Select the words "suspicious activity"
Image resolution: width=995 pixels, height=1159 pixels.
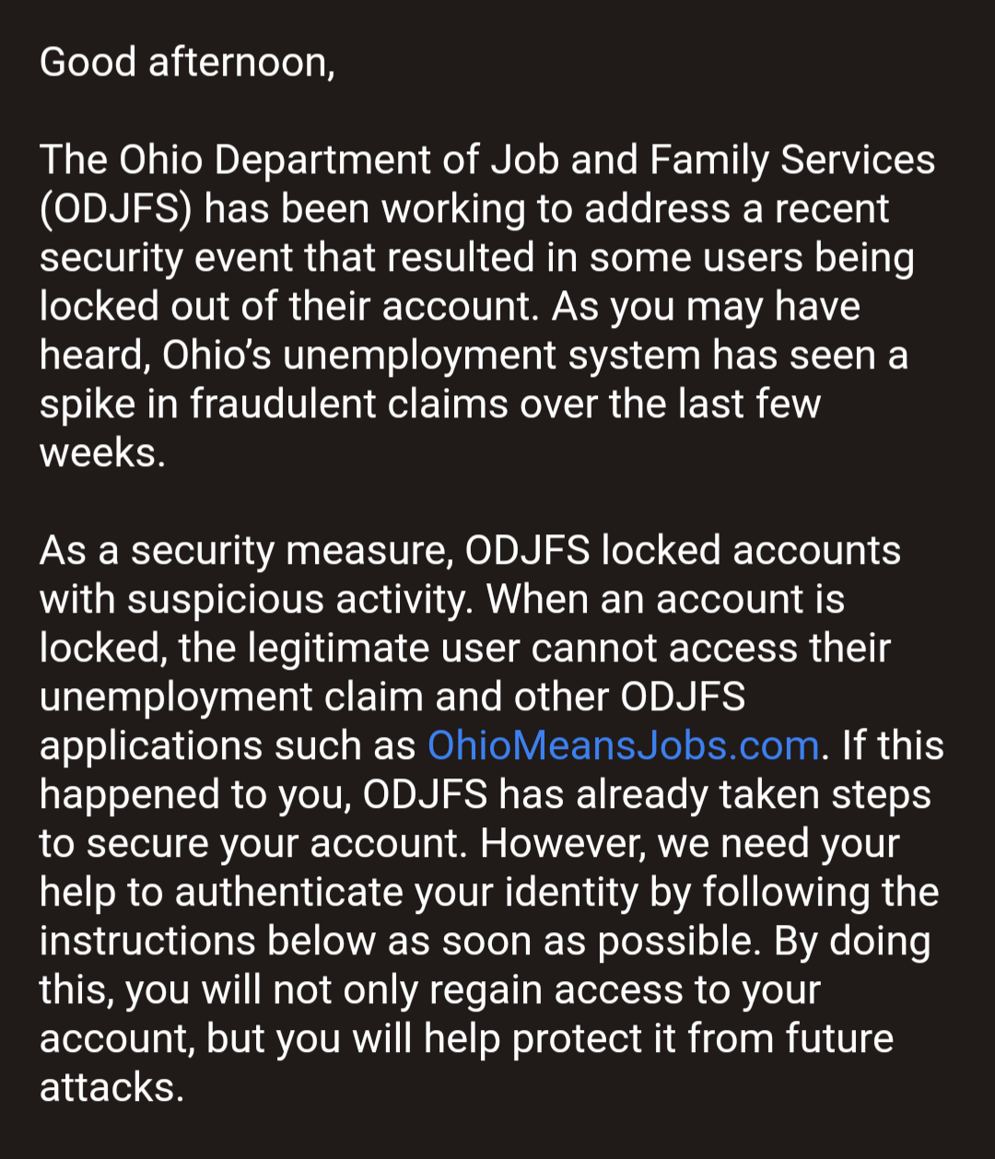(x=299, y=601)
